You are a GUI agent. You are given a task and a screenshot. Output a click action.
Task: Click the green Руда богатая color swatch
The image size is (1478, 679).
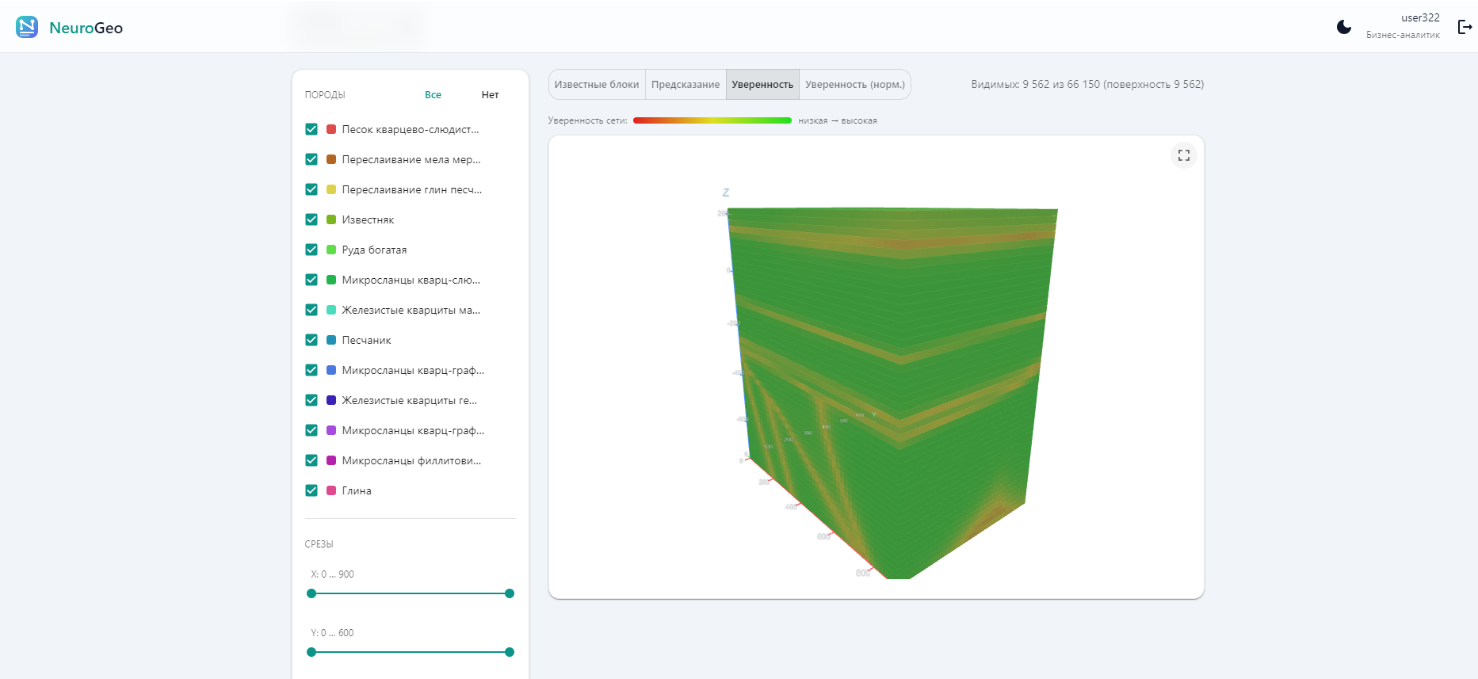(331, 250)
